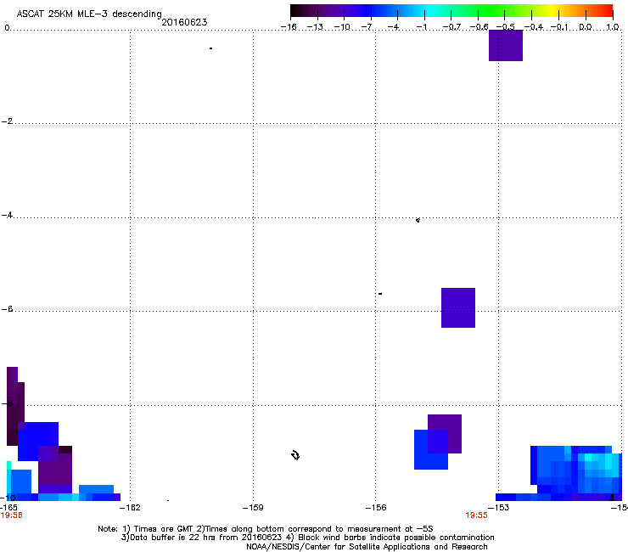
Task: Click the color scale label '-0.5'
Action: click(x=506, y=27)
